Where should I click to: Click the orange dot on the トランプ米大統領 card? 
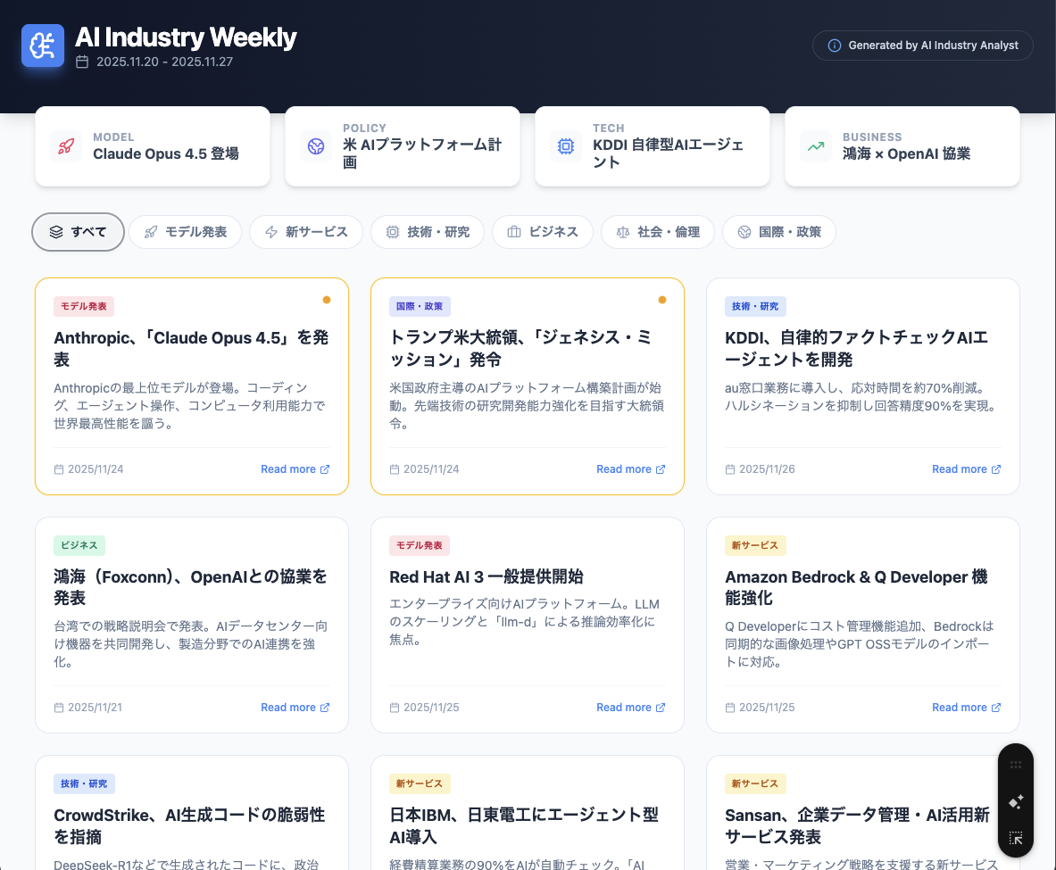coord(662,300)
